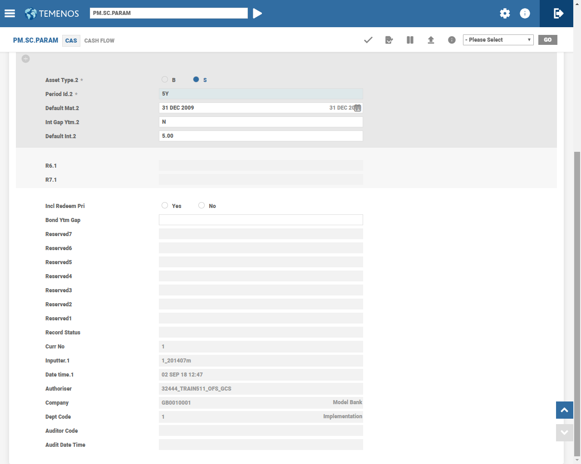This screenshot has width=581, height=464.
Task: Click the validate document icon
Action: click(389, 40)
